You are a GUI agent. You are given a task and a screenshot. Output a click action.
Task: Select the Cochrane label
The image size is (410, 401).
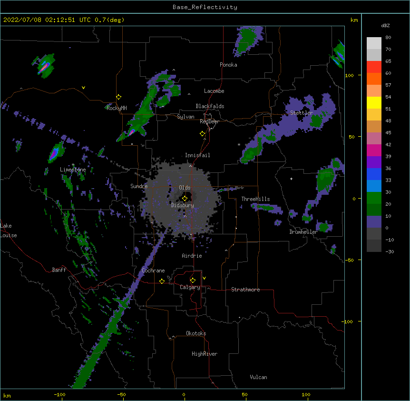153,271
